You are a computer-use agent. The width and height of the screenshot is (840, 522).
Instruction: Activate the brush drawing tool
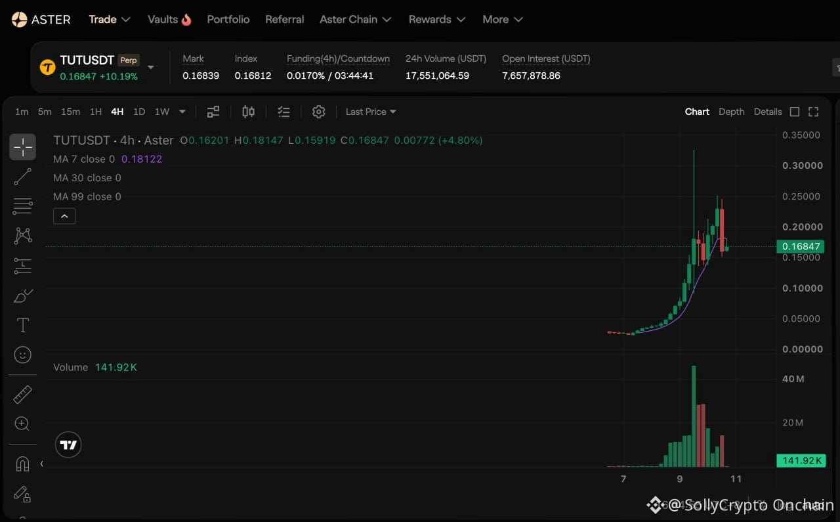tap(22, 295)
